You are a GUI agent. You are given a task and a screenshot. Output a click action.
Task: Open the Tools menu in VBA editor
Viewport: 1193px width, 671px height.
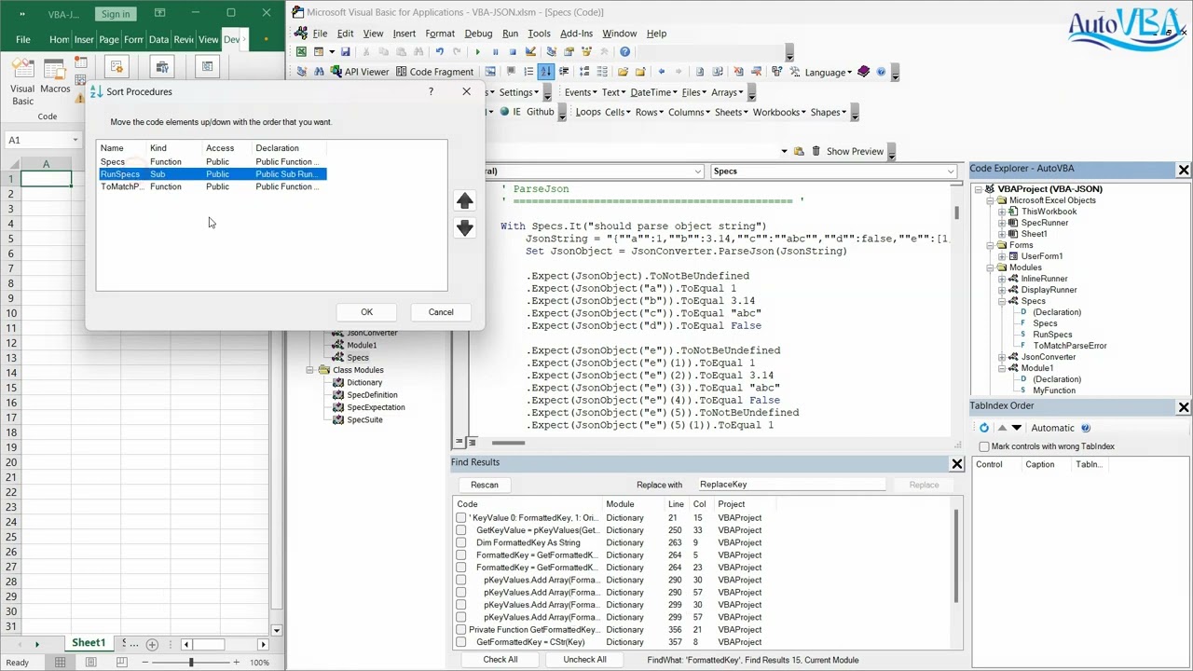click(x=539, y=34)
